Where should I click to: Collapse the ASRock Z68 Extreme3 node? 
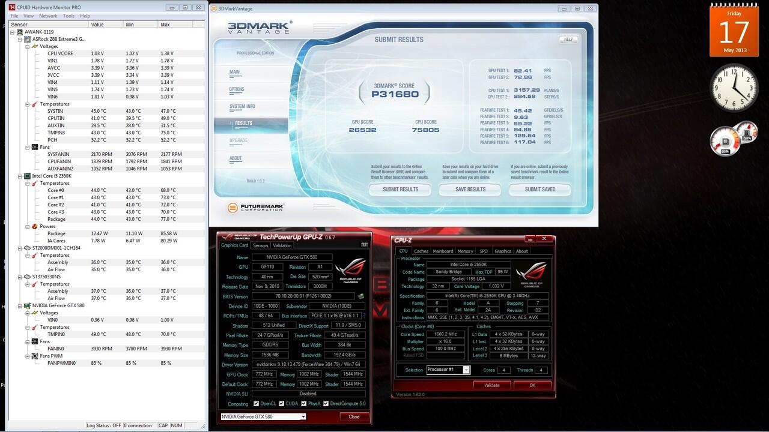pyautogui.click(x=20, y=39)
